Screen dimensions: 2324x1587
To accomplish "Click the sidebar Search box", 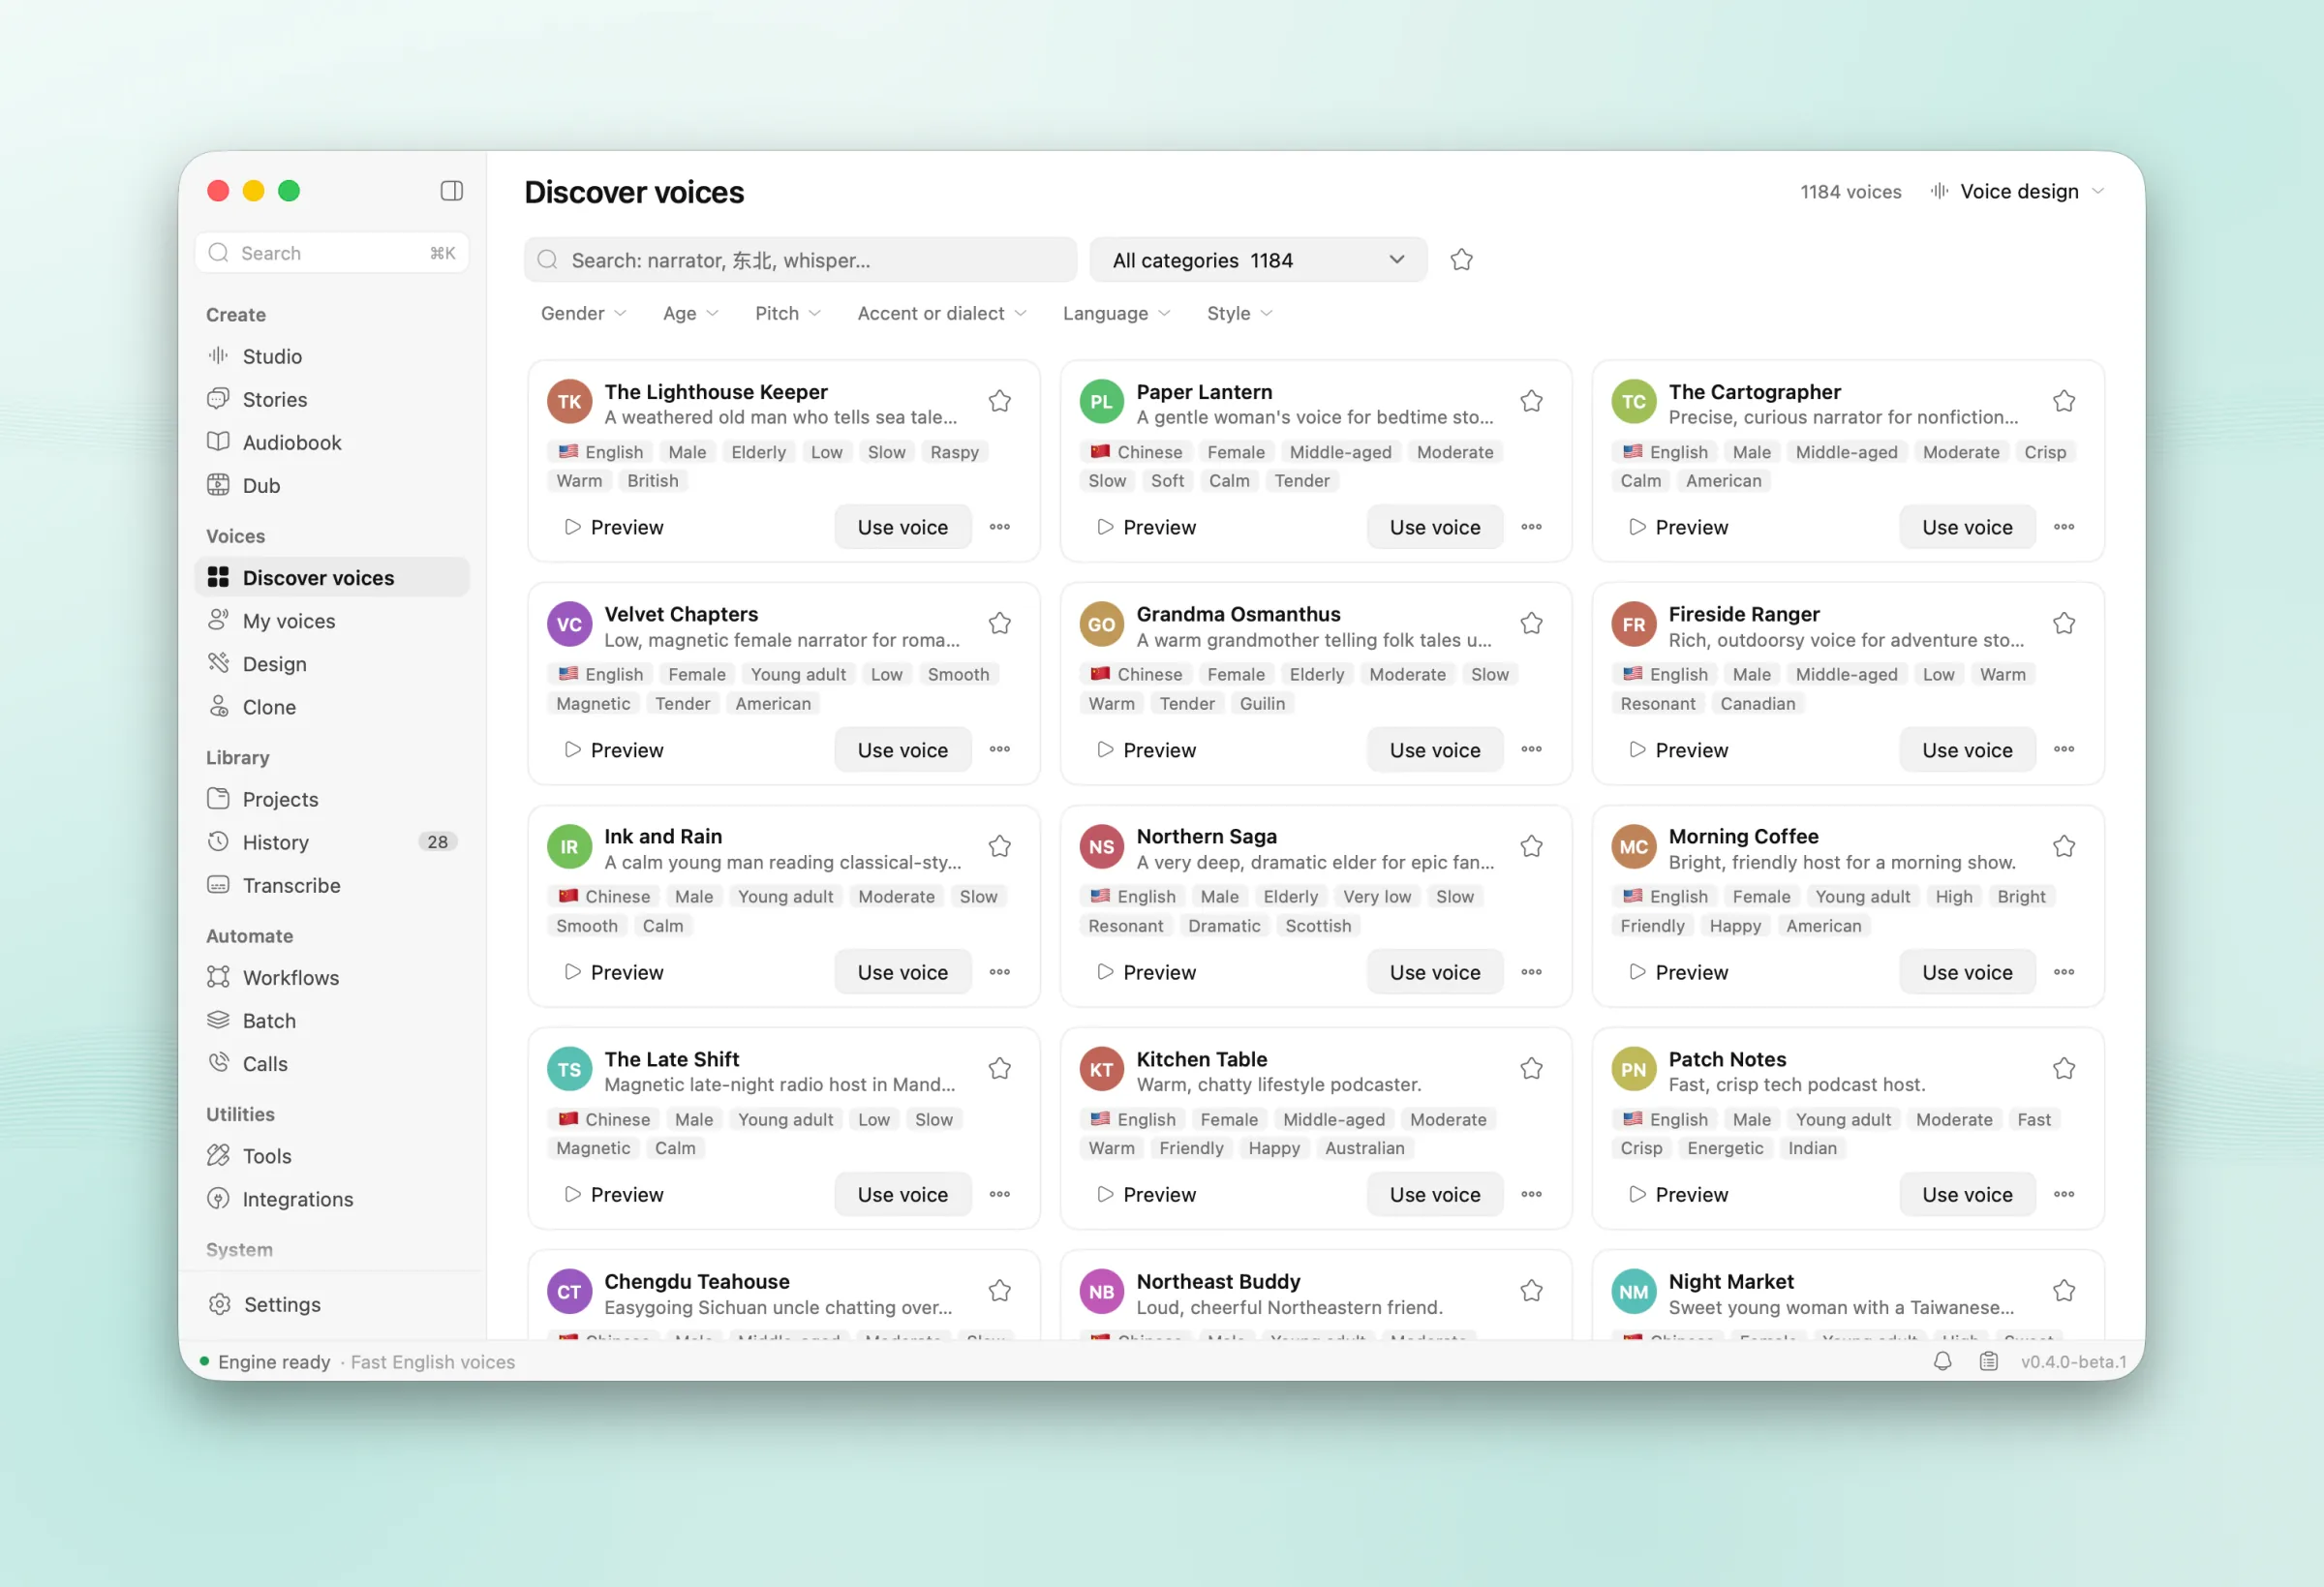I will coord(331,253).
